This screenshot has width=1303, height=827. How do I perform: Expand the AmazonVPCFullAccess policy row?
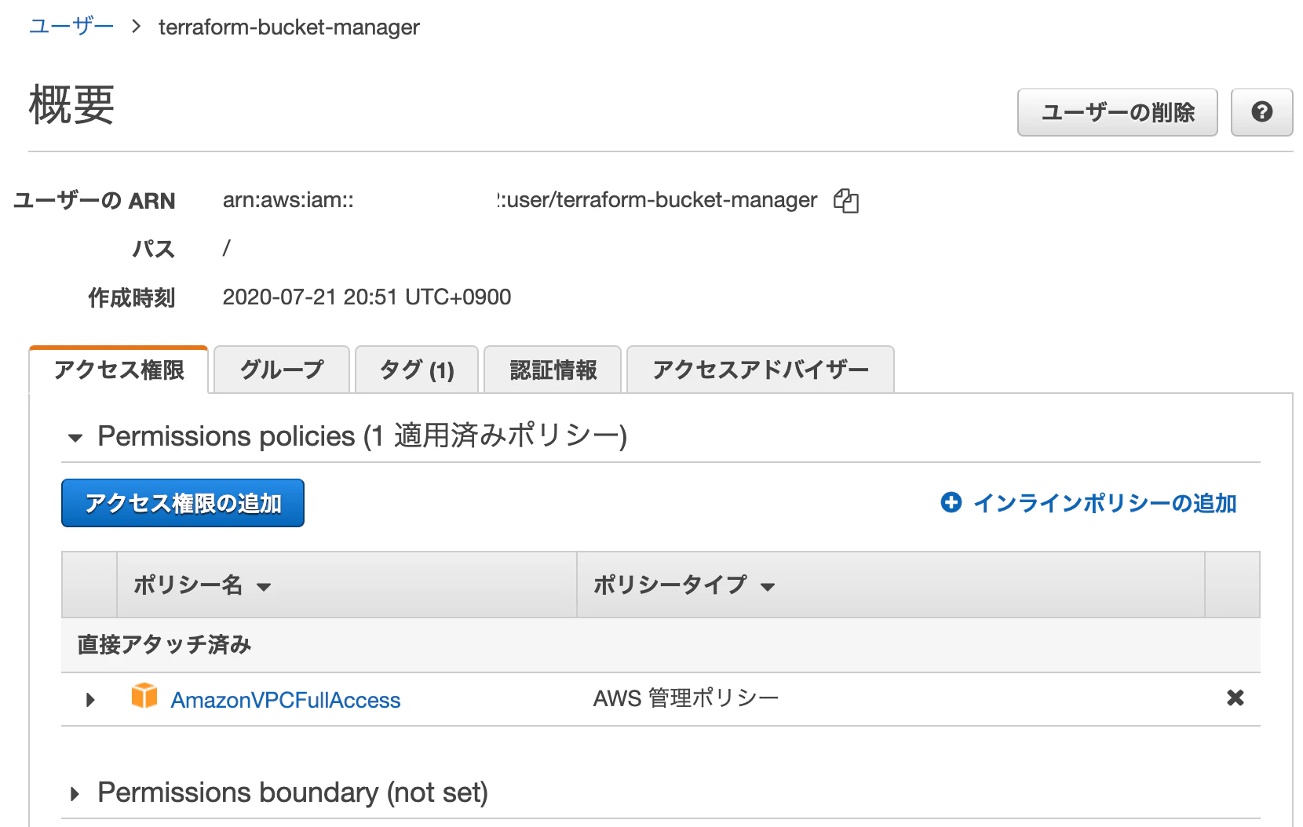click(90, 699)
